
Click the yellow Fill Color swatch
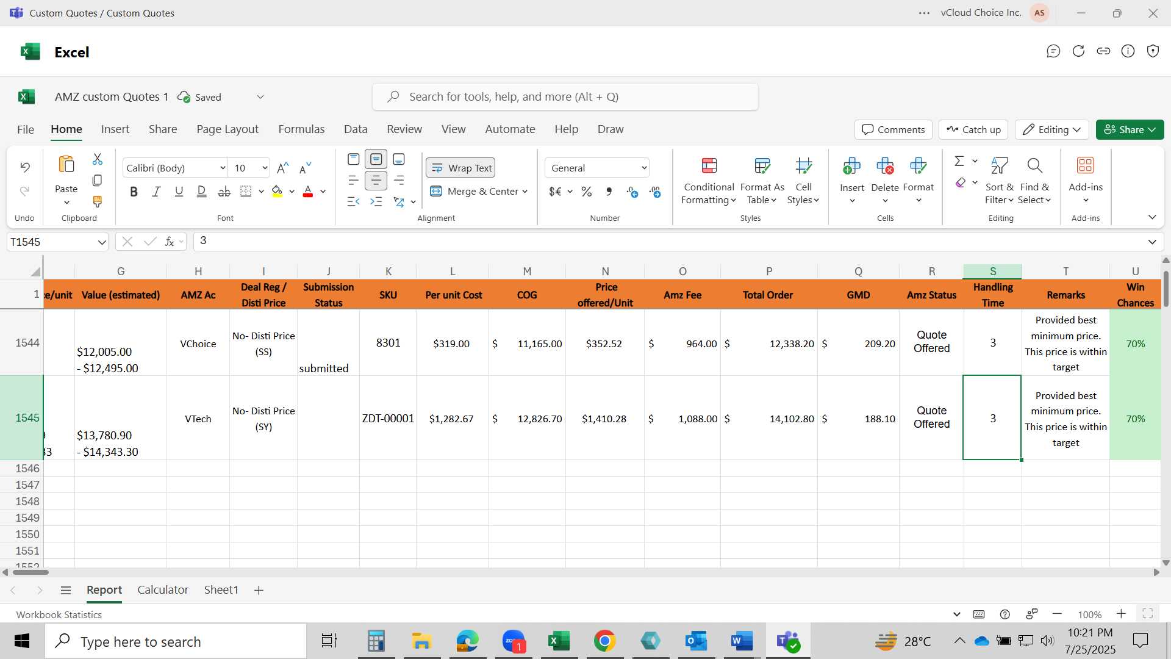(x=277, y=192)
